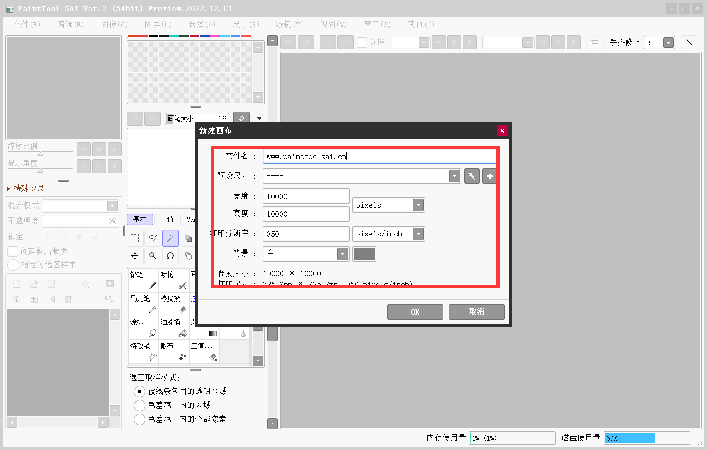The height and width of the screenshot is (450, 707).
Task: Enable 创建剪贴蒙版 checkbox
Action: 13,251
